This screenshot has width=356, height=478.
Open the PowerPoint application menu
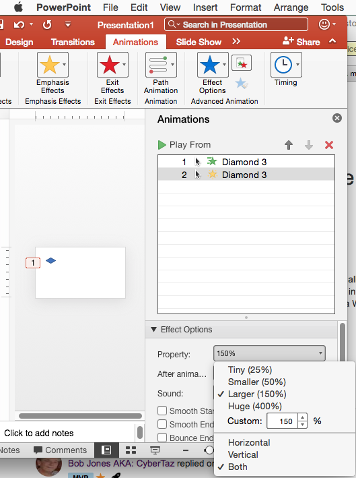pos(63,7)
